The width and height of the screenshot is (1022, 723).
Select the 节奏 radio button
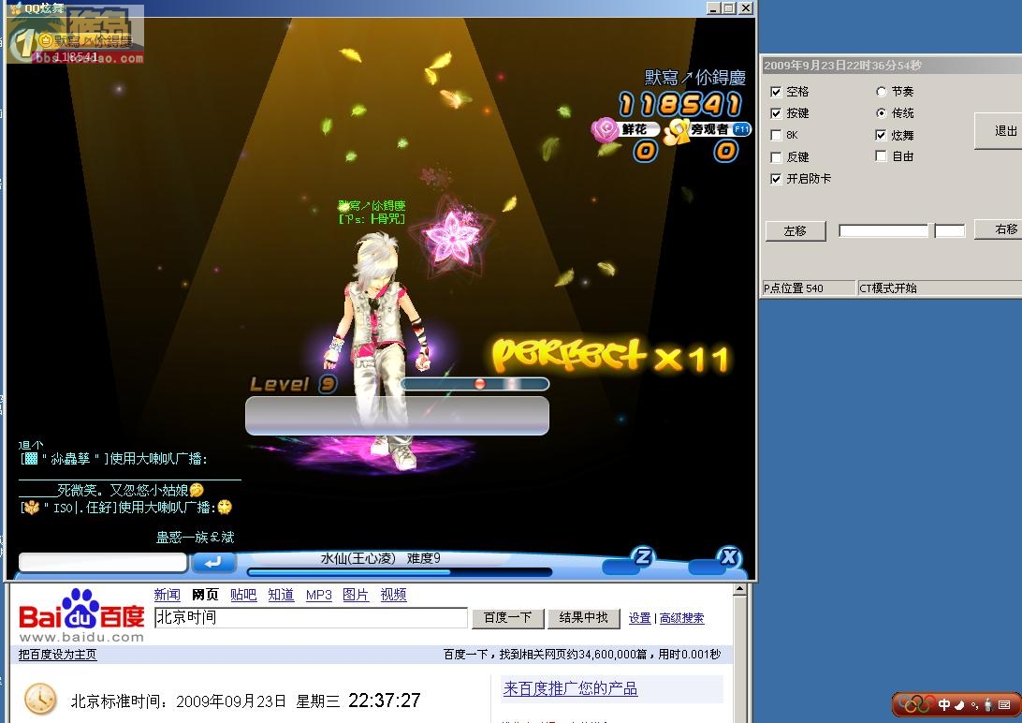(x=882, y=91)
